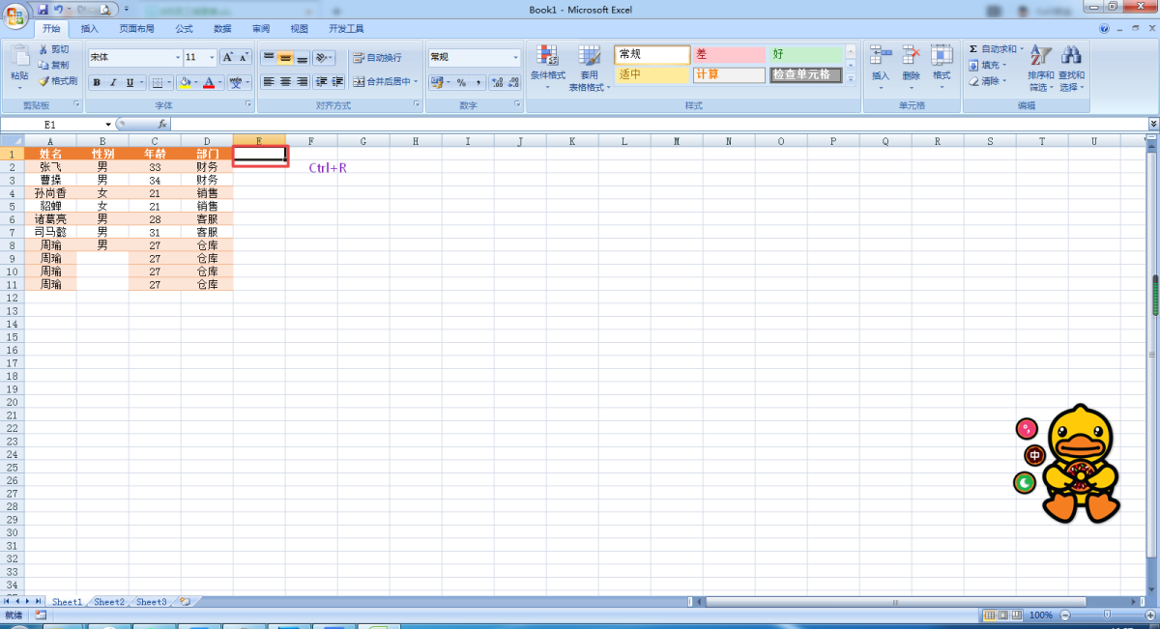Toggle Wrap Text (自动换行)

tap(377, 58)
